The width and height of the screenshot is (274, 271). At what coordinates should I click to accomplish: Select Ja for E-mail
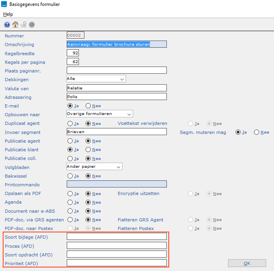click(x=70, y=106)
